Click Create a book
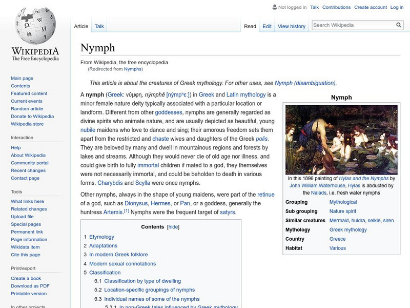Image resolution: width=410 pixels, height=308 pixels. pos(26,278)
